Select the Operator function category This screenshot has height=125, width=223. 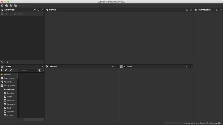point(10,112)
